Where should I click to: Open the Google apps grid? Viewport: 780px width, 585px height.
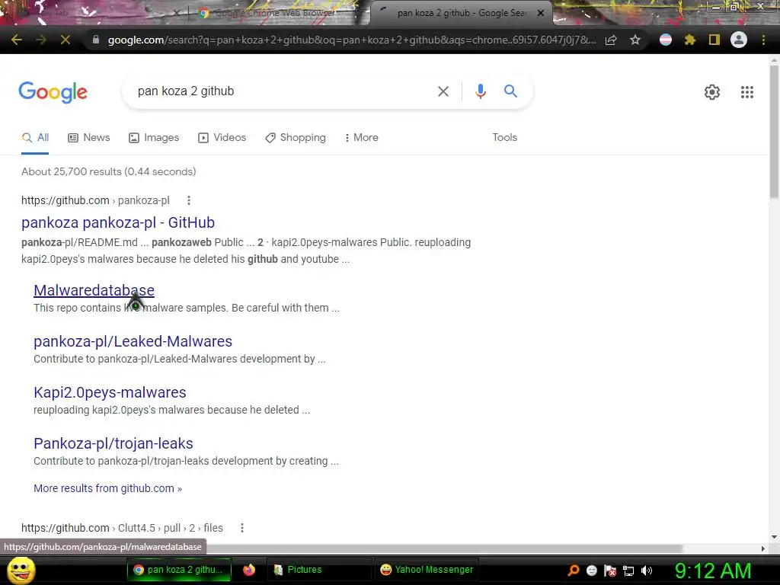click(x=746, y=92)
